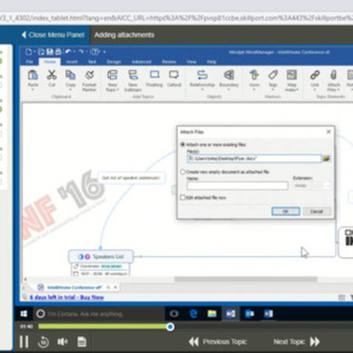This screenshot has height=353, width=353.
Task: Go to Previous Topic
Action: (218, 342)
